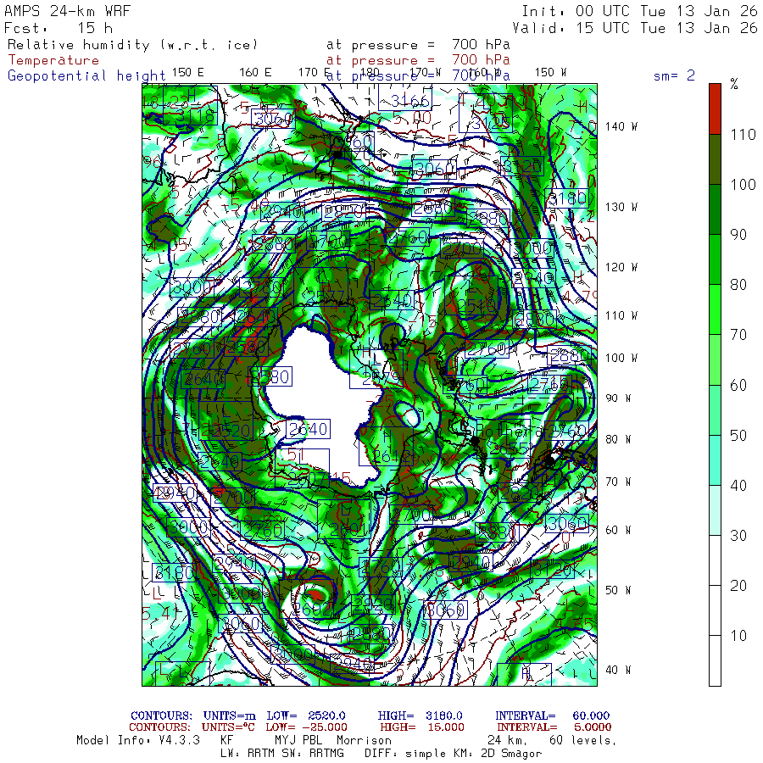
Task: Click the 'Valid: 15 UTC Tue 13 Jan 26' line
Action: click(x=634, y=28)
